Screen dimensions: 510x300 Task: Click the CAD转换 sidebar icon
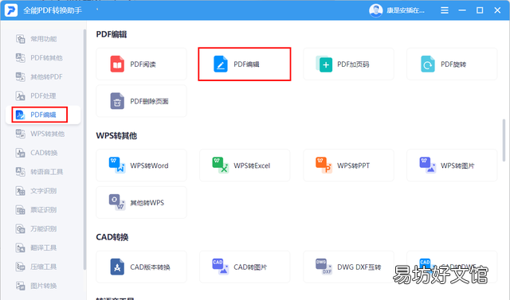(20, 153)
